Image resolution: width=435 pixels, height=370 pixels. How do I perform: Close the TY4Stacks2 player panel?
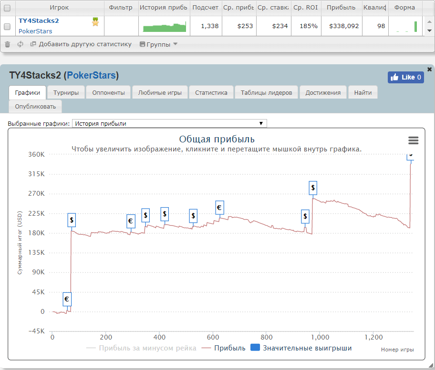tap(429, 69)
